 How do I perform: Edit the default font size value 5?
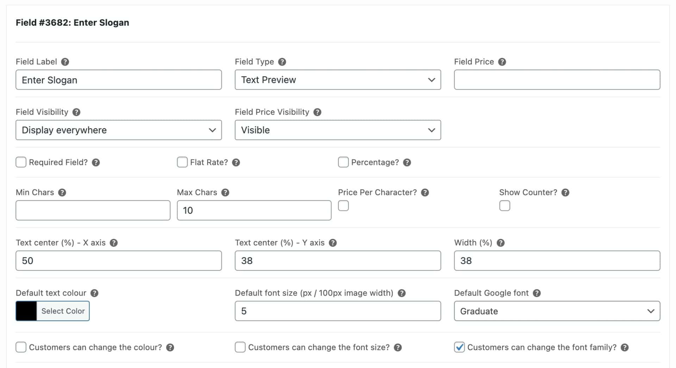(x=338, y=311)
